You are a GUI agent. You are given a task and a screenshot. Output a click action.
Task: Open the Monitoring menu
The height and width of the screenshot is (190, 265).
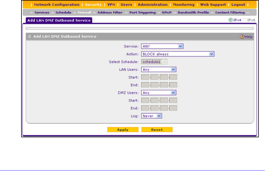[x=184, y=5]
